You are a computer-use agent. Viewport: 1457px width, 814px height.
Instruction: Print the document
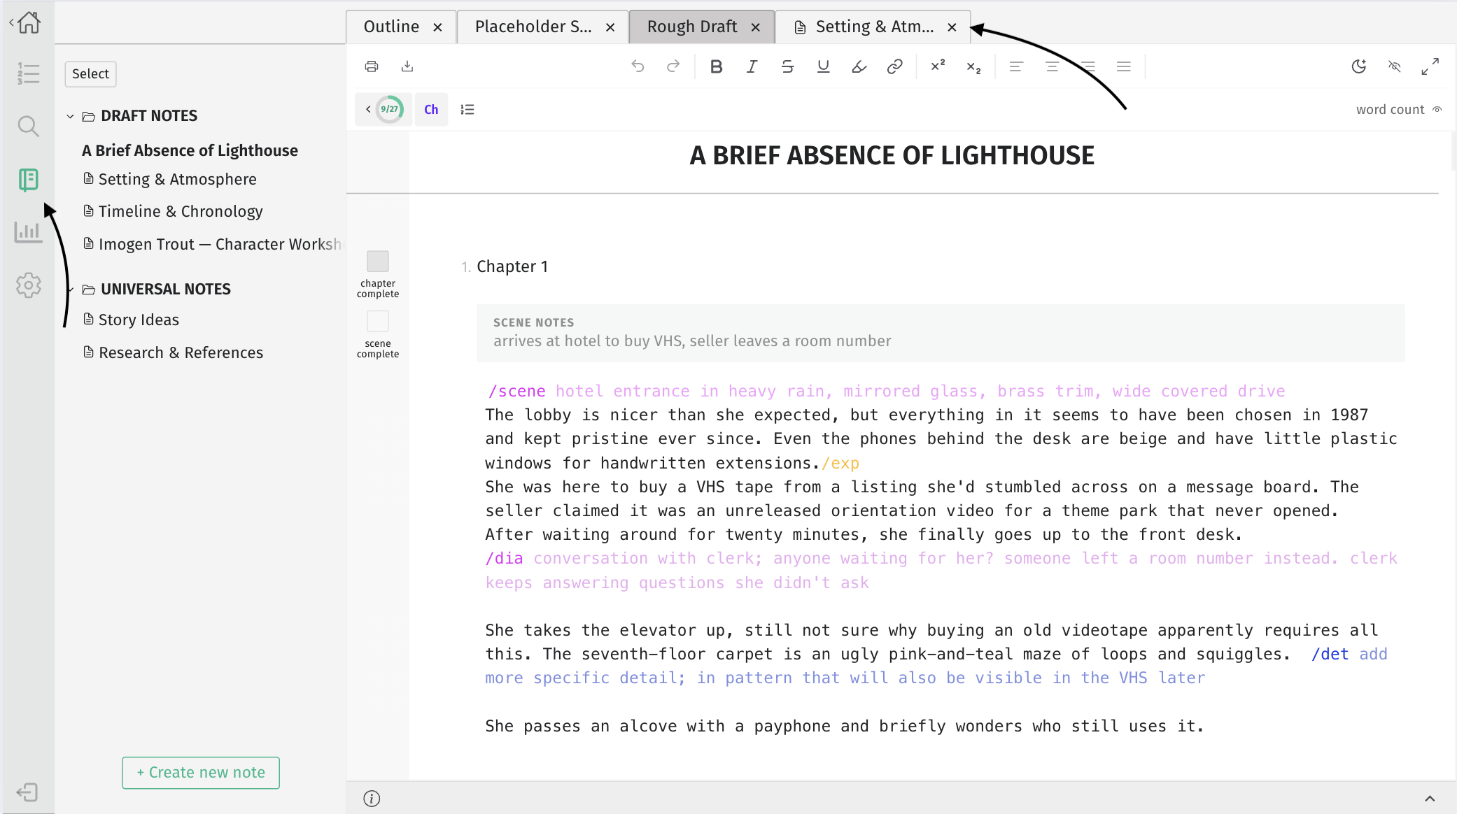(x=372, y=66)
